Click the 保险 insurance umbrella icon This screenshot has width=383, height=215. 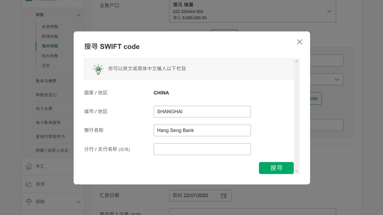[29, 201]
